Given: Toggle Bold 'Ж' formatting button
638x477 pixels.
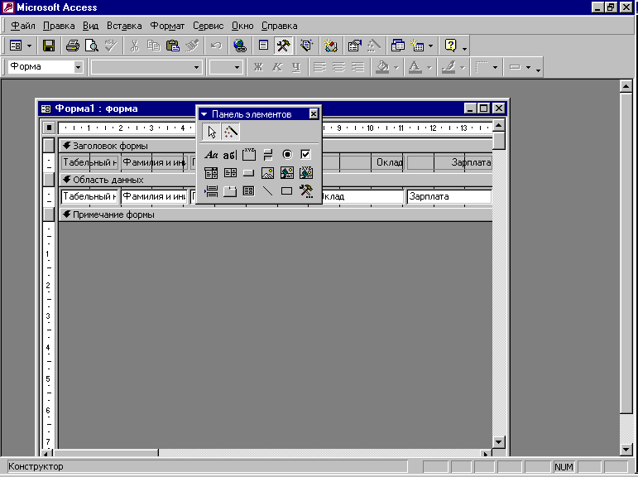Looking at the screenshot, I should [x=258, y=67].
